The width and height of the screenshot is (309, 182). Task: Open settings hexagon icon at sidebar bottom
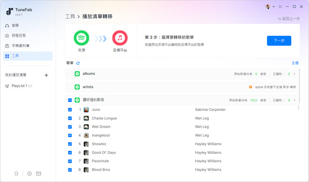(x=29, y=173)
